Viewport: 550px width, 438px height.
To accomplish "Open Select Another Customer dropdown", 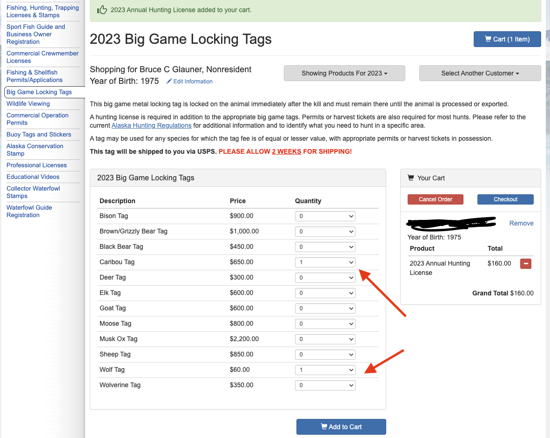I will [x=480, y=73].
